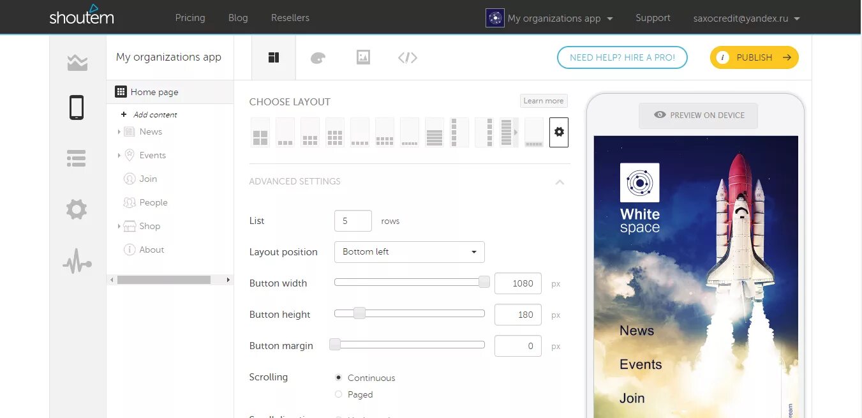Choose the bottom tab bar layout
The height and width of the screenshot is (418, 862).
(x=534, y=132)
